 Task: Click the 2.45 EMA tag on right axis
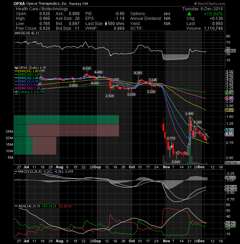click(x=229, y=98)
